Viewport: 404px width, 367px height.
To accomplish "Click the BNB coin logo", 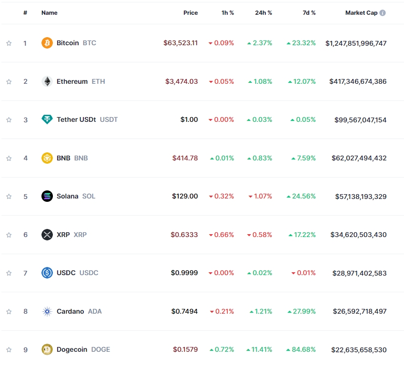I will click(x=47, y=158).
